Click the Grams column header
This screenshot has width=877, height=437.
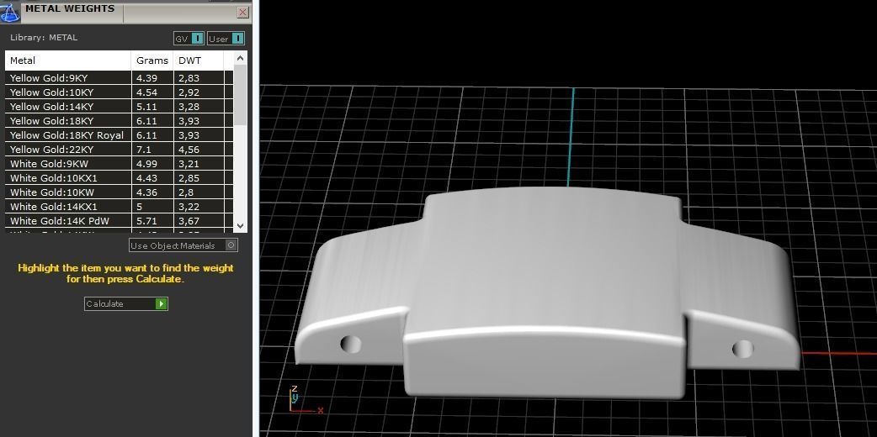click(152, 61)
